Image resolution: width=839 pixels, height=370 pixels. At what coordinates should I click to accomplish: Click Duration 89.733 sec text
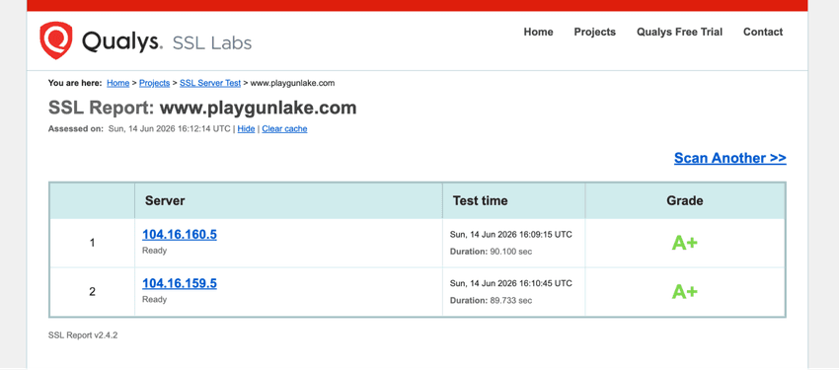click(491, 301)
